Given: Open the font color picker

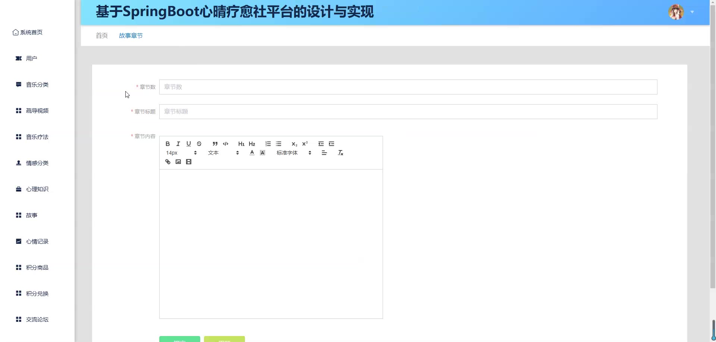Looking at the screenshot, I should (252, 153).
